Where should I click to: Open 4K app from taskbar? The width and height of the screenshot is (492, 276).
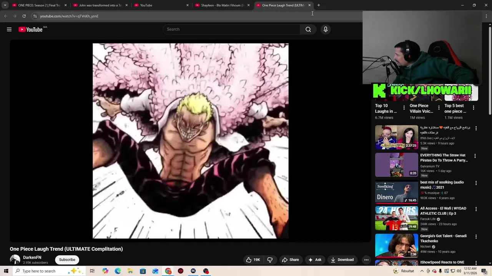click(x=193, y=271)
